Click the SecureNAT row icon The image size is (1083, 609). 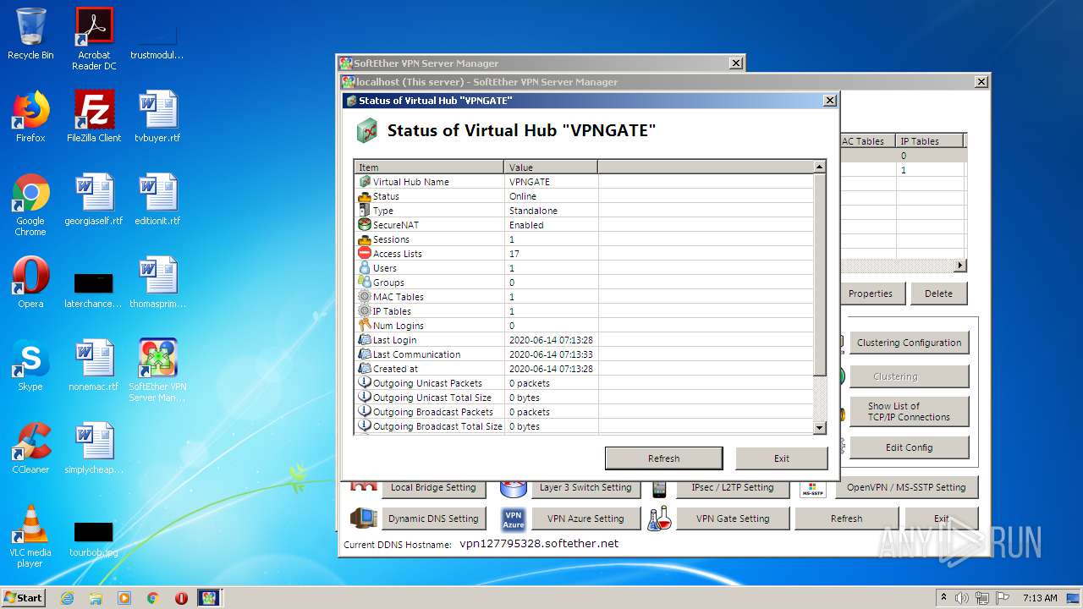coord(365,224)
